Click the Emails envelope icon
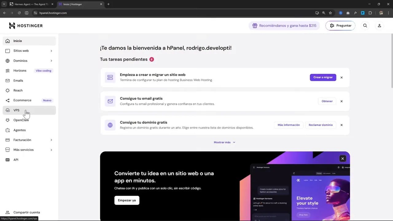The width and height of the screenshot is (393, 221). 8,80
